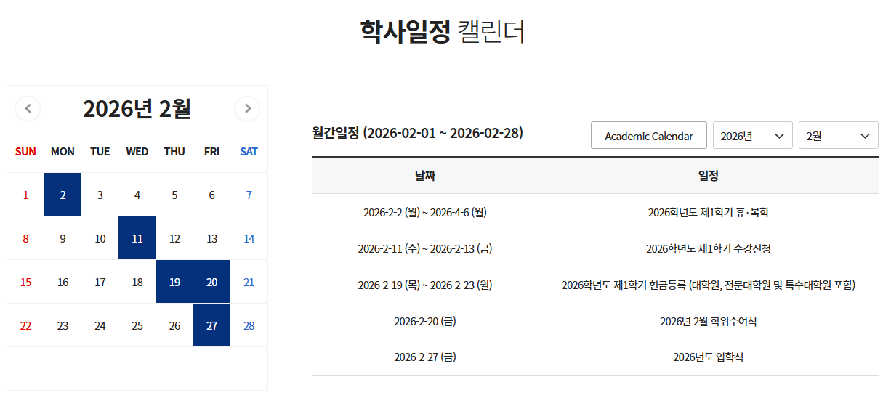This screenshot has width=891, height=414.
Task: Go to previous month using left arrow
Action: click(x=28, y=109)
